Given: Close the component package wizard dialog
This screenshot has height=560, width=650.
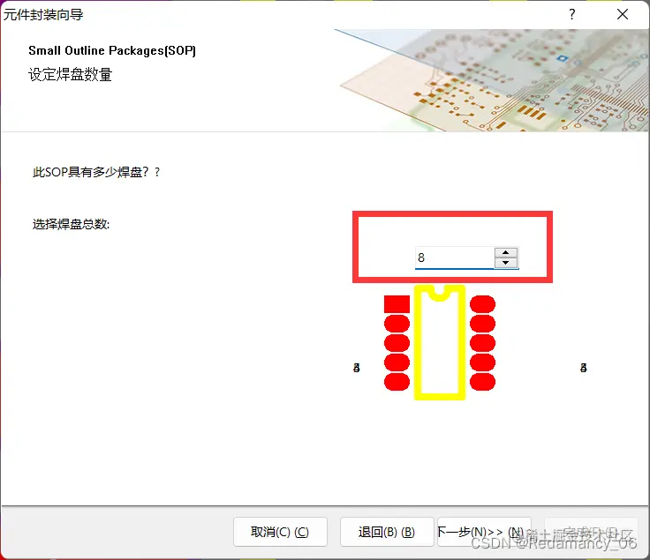Looking at the screenshot, I should 623,14.
